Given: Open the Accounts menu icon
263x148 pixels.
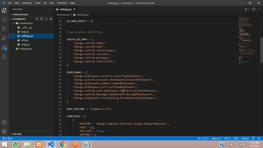Looking at the screenshot, I should 4,122.
